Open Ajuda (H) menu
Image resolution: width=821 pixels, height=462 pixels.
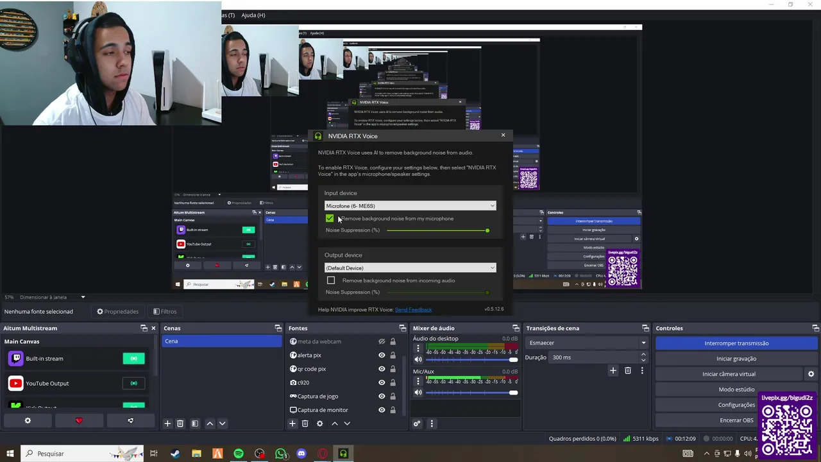click(x=253, y=15)
